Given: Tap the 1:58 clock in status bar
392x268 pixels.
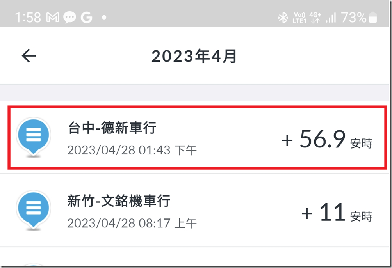Looking at the screenshot, I should pos(28,18).
